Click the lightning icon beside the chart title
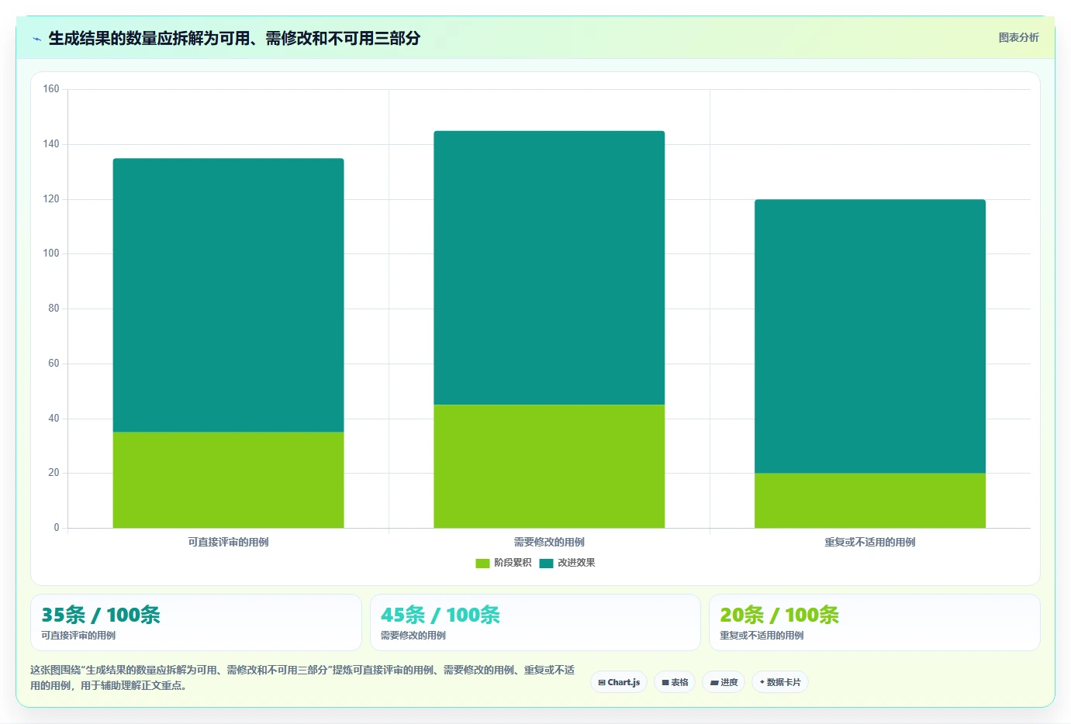 click(36, 39)
